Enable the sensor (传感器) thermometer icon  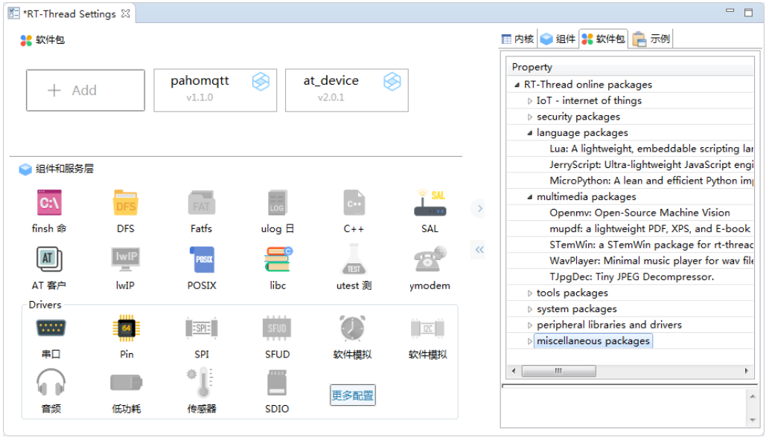click(201, 383)
